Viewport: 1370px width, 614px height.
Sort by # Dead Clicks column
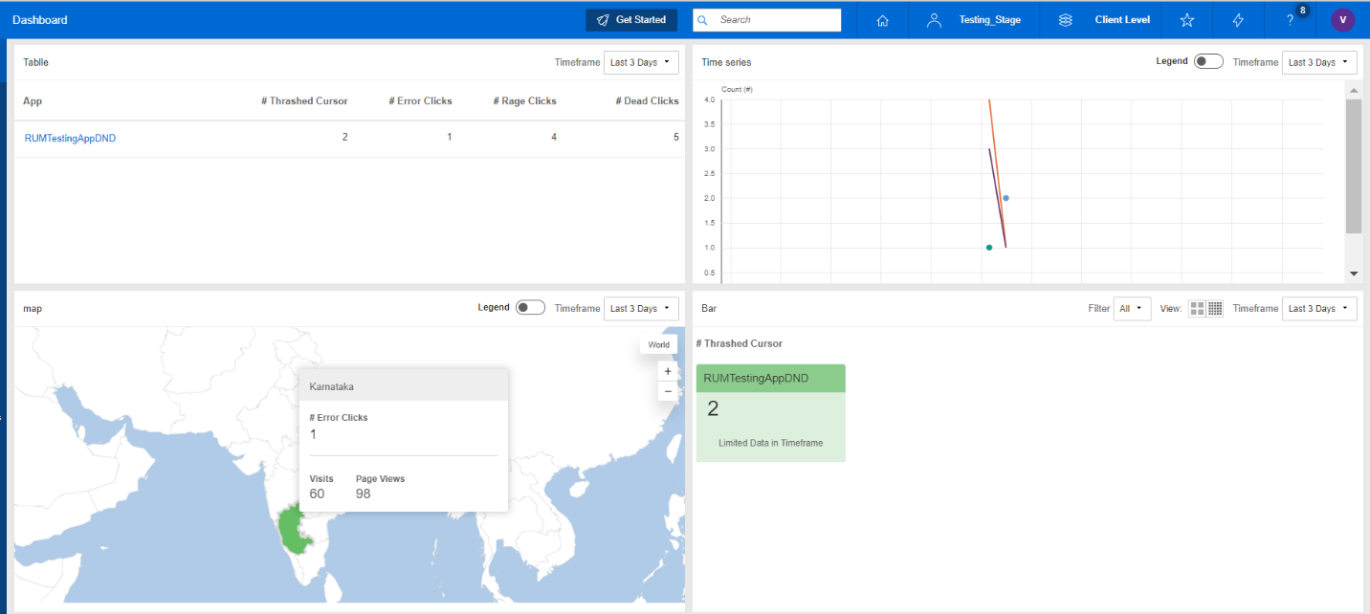647,100
